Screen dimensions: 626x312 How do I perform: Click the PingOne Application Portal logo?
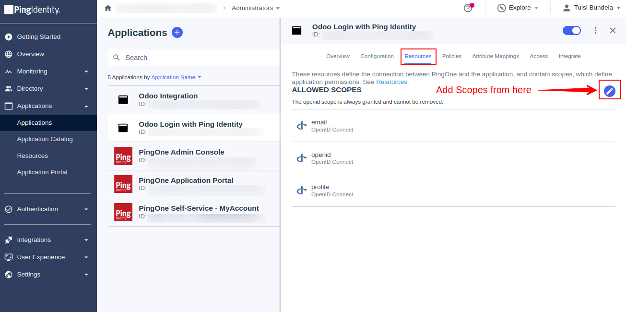[123, 184]
